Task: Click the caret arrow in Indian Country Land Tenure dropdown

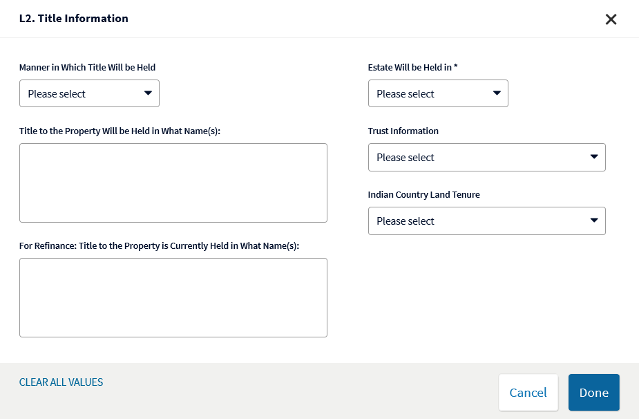Action: pos(594,221)
